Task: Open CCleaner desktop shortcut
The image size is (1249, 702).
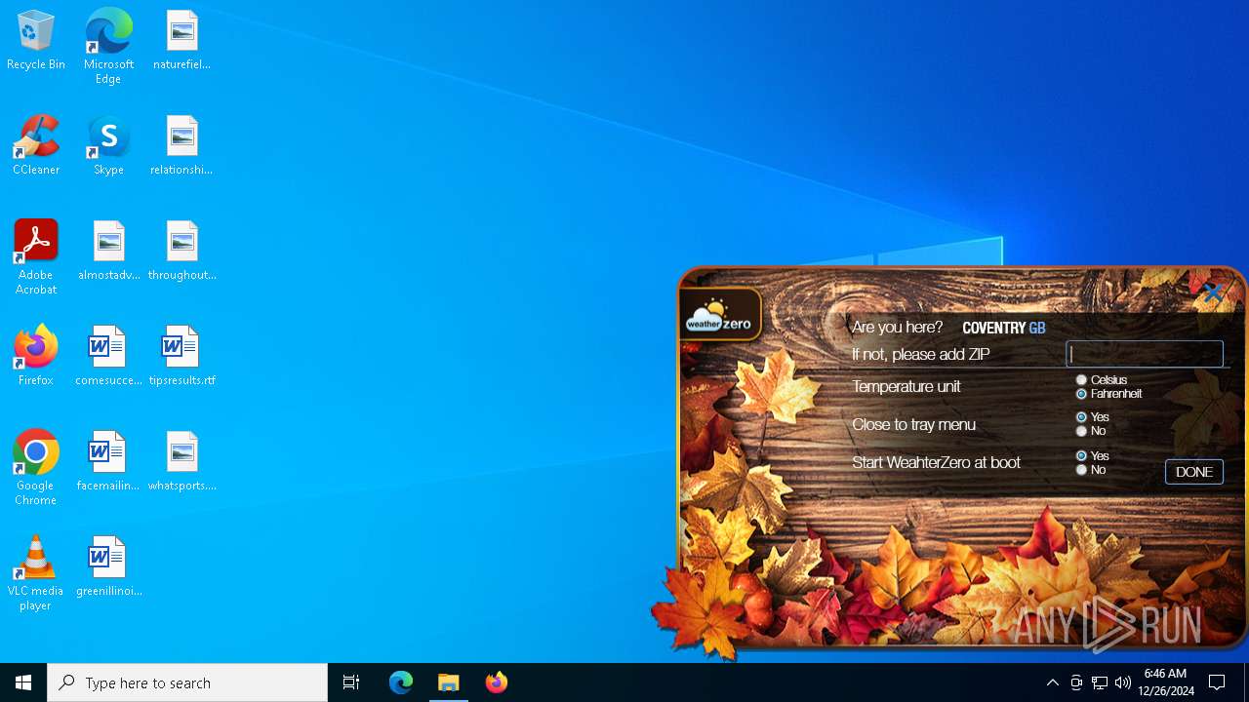Action: pyautogui.click(x=36, y=146)
